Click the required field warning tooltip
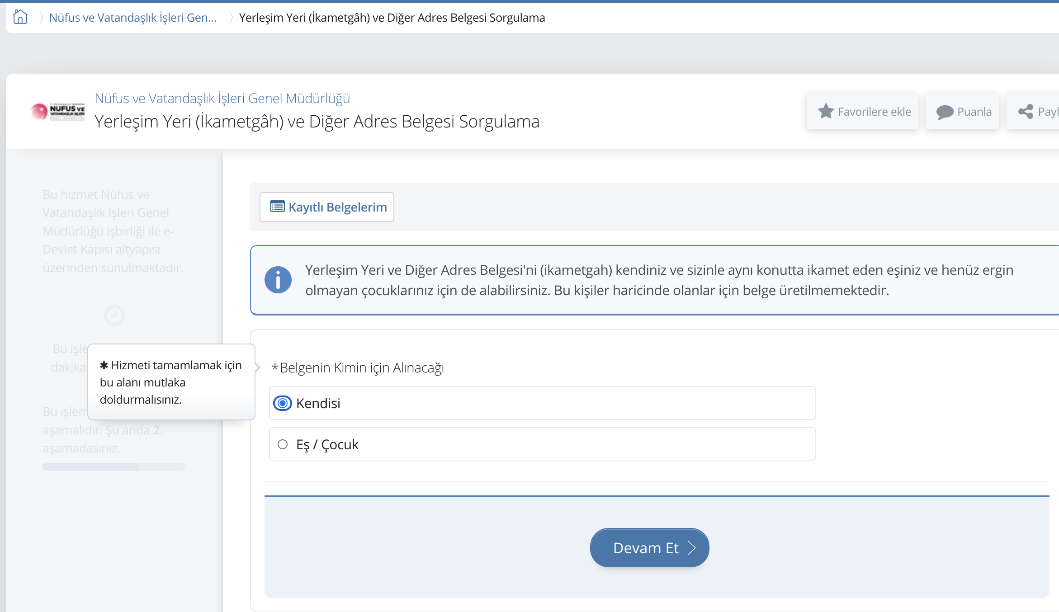Viewport: 1059px width, 612px height. [171, 382]
